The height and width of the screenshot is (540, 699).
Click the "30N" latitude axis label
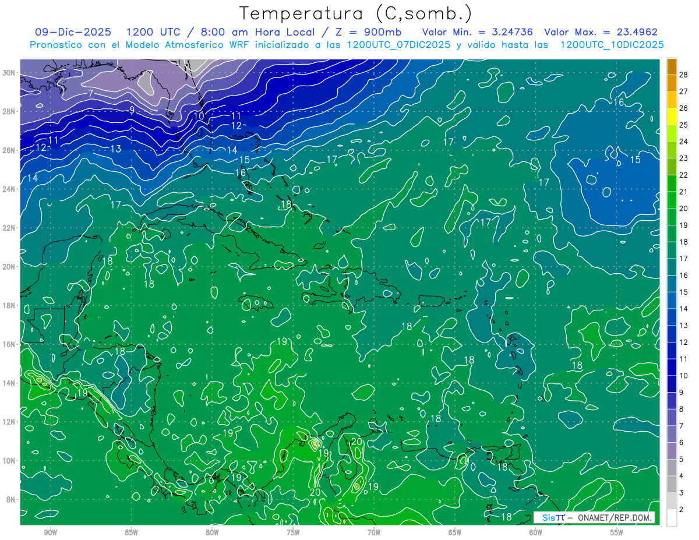(10, 73)
